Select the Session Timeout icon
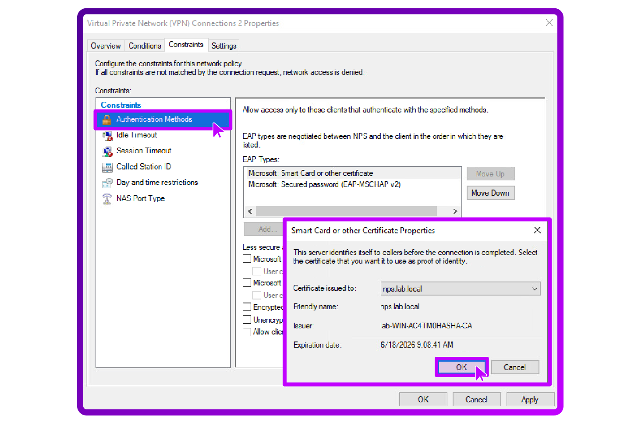Viewport: 638px width, 426px height. coord(107,151)
